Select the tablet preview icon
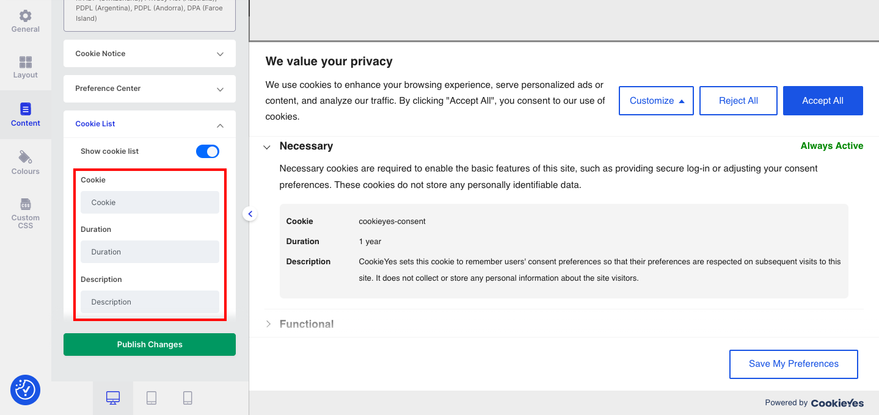This screenshot has width=879, height=415. (x=151, y=398)
